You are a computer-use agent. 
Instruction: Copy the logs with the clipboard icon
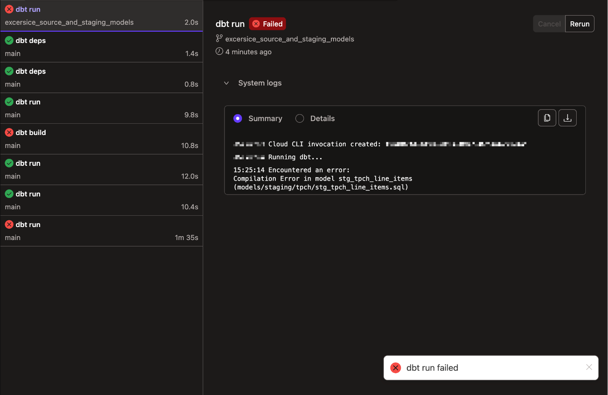(547, 118)
